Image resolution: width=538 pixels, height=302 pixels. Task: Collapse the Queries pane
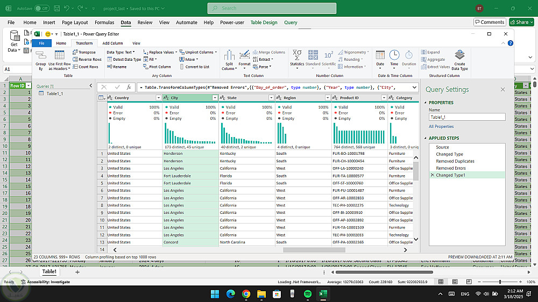point(90,86)
